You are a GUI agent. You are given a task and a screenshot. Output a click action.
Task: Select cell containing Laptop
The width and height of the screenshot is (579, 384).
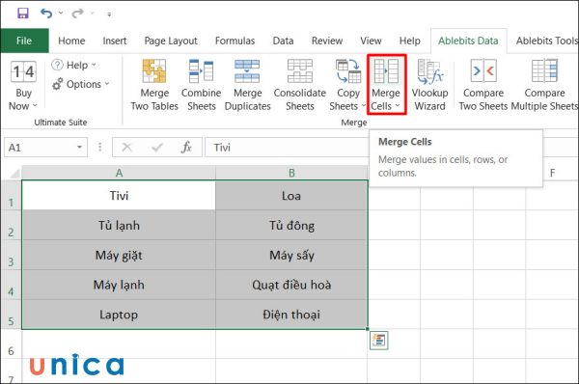119,315
